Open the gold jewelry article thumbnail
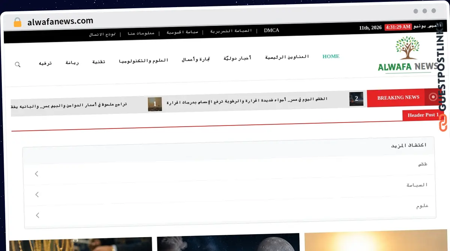Viewport: 450px width, 251px height. tap(81, 244)
